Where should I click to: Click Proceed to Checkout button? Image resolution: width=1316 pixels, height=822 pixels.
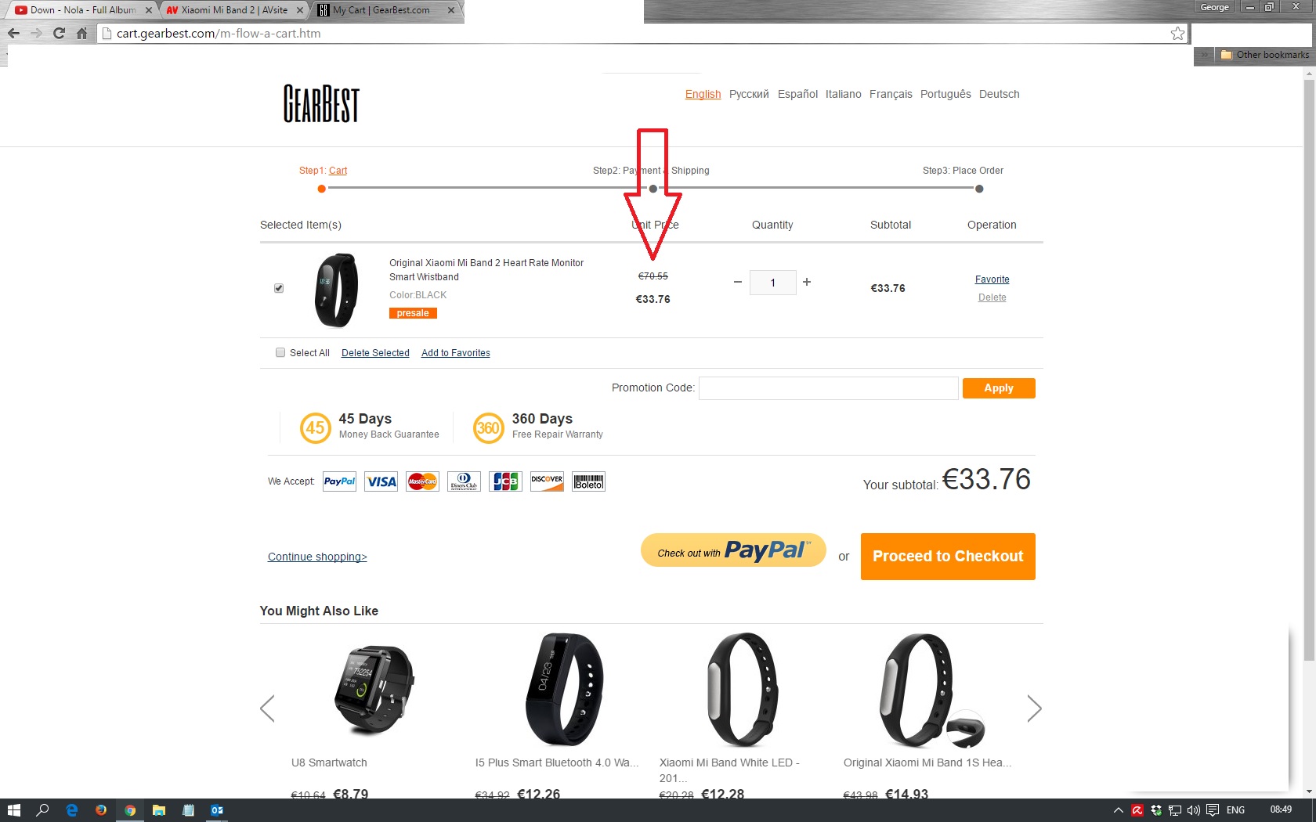pos(948,557)
